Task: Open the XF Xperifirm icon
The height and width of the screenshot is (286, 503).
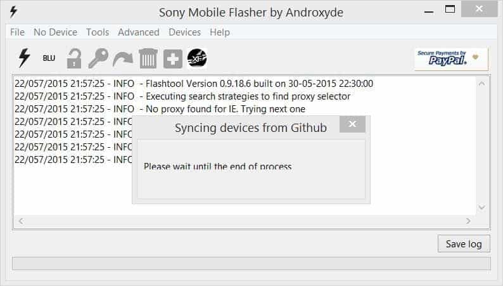Action: [197, 58]
